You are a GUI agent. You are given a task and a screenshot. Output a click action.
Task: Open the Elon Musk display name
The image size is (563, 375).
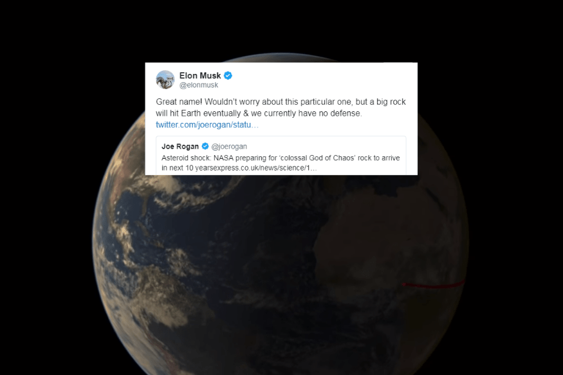click(x=200, y=76)
